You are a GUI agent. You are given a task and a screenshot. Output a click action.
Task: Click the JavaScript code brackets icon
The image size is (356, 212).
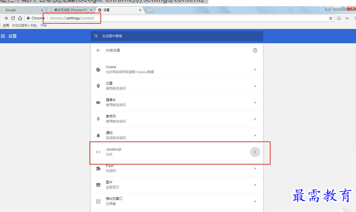(98, 152)
